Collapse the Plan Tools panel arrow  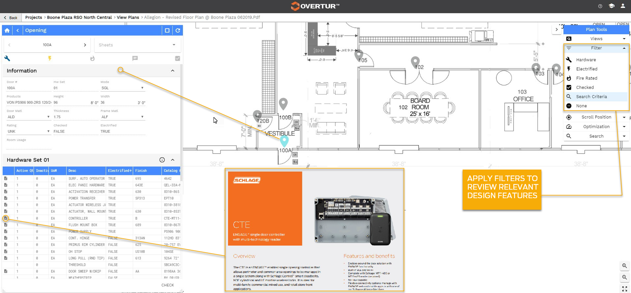(557, 30)
